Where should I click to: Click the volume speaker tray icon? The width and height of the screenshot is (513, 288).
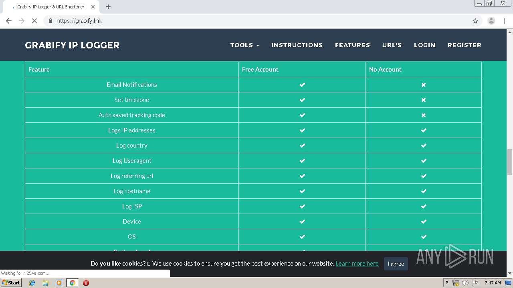click(x=465, y=283)
